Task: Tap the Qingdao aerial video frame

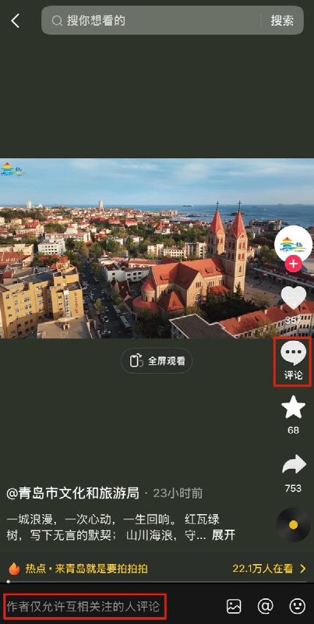Action: click(x=157, y=249)
